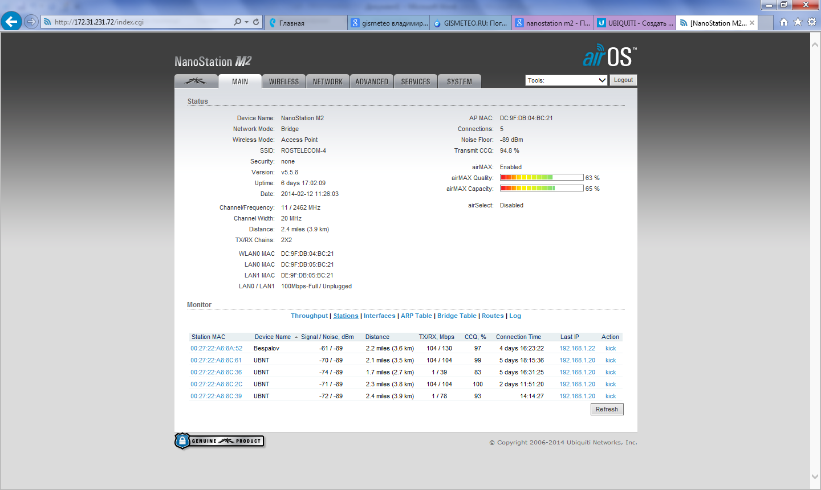This screenshot has height=490, width=821.
Task: Open the Stations monitor link
Action: pos(346,316)
